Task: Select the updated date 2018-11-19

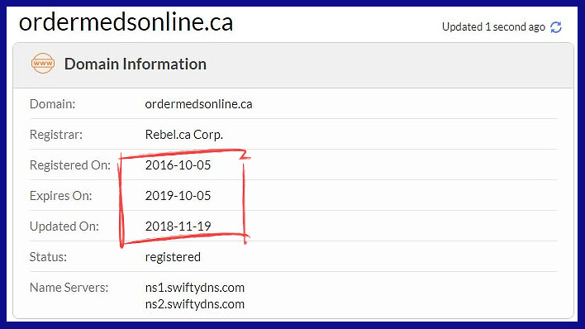Action: [x=178, y=226]
